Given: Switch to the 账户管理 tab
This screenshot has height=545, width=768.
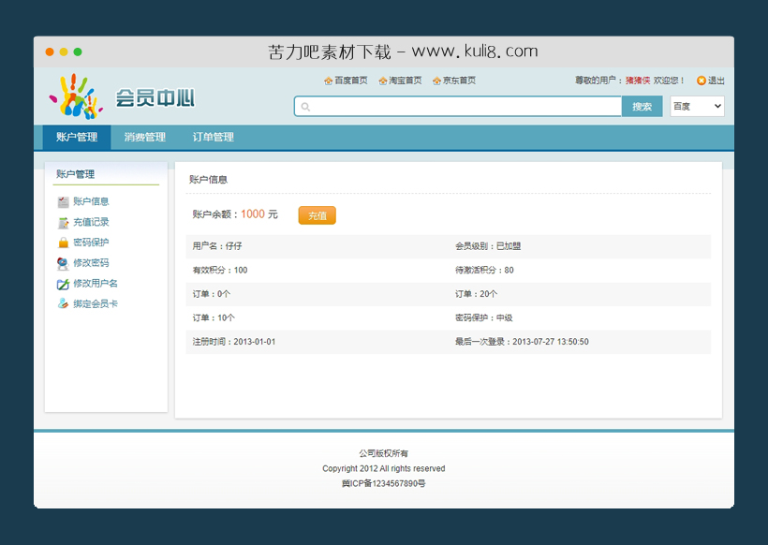Looking at the screenshot, I should [77, 138].
